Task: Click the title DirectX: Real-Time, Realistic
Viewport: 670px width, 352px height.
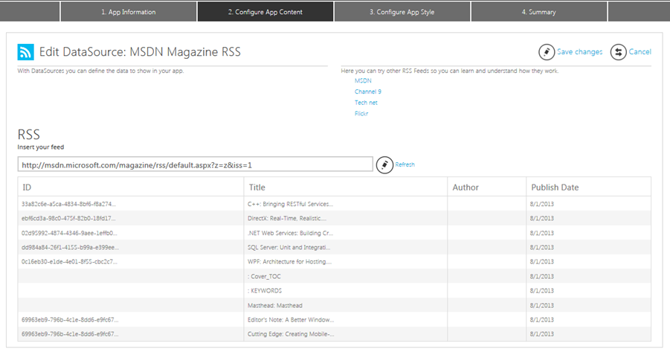Action: [287, 218]
